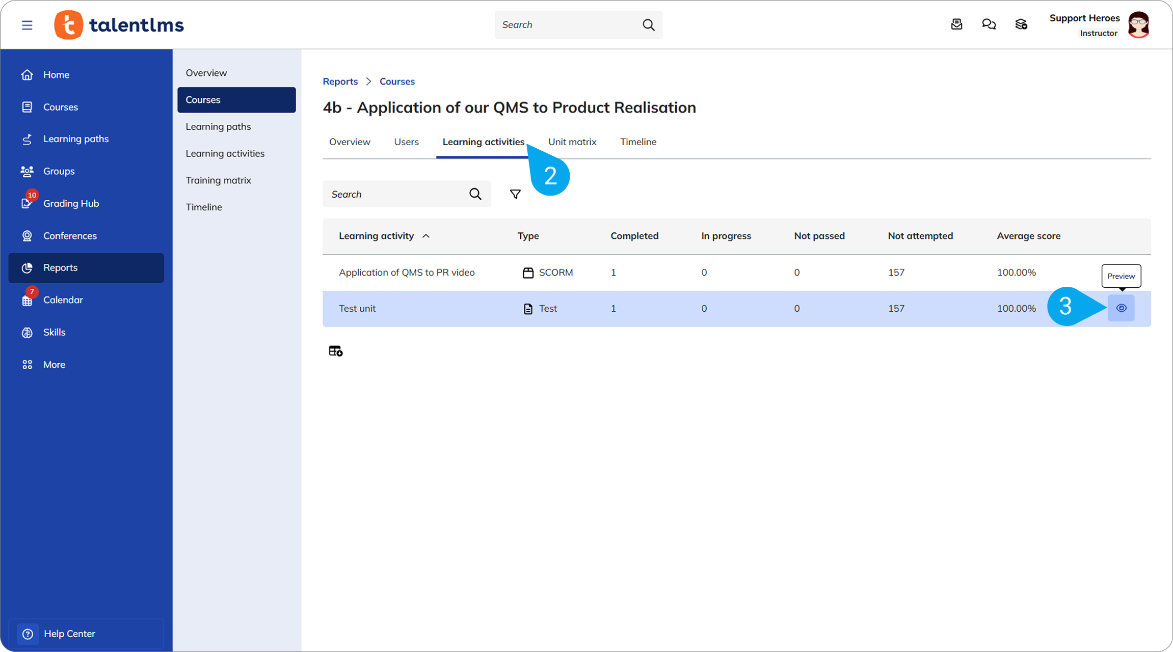This screenshot has height=652, width=1173.
Task: Open the messages inbox icon
Action: [x=956, y=24]
